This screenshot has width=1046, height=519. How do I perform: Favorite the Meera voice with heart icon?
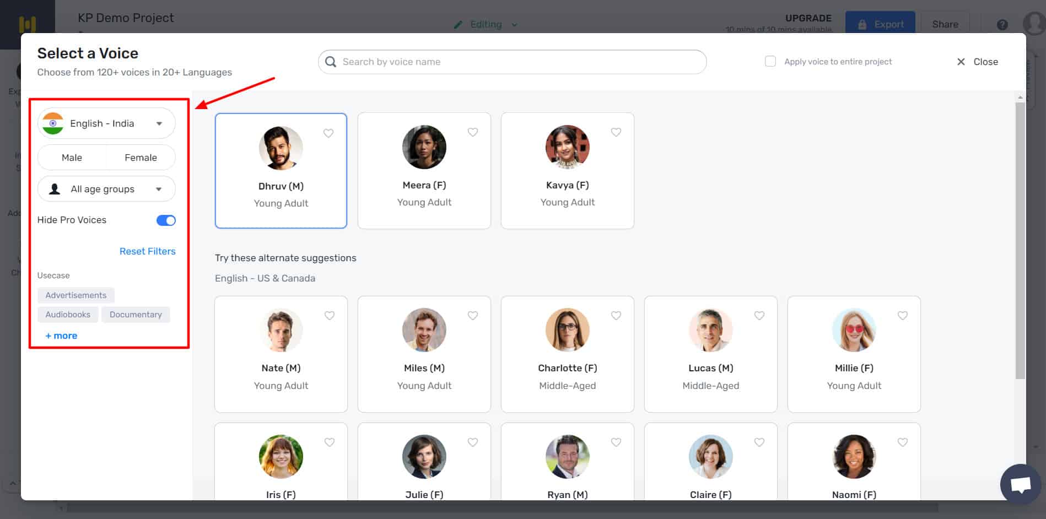473,132
